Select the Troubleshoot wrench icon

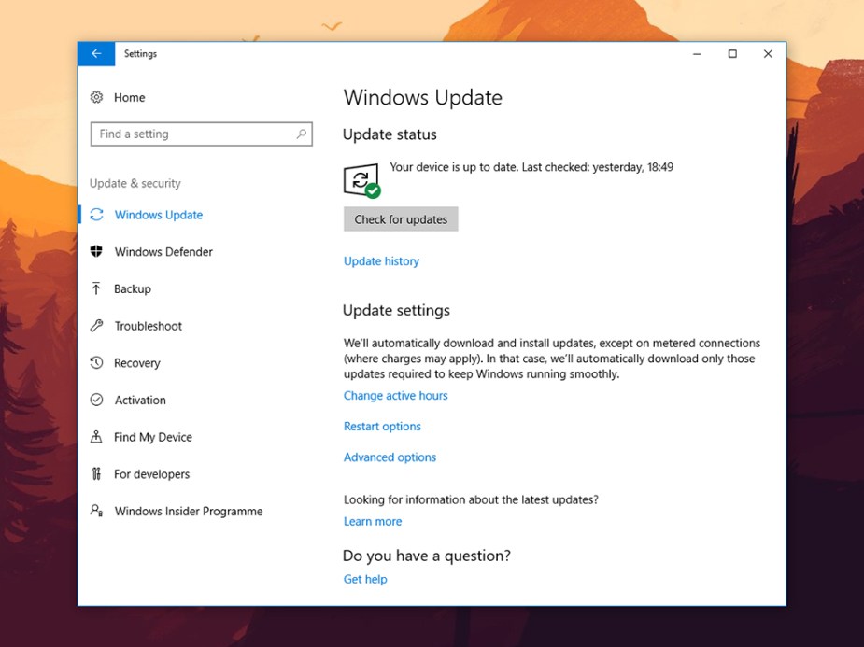click(x=96, y=326)
